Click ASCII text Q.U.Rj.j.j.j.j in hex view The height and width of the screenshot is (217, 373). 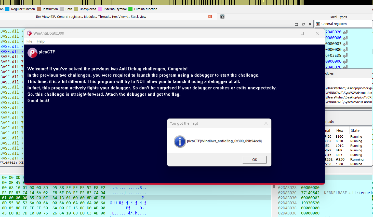pos(128,203)
